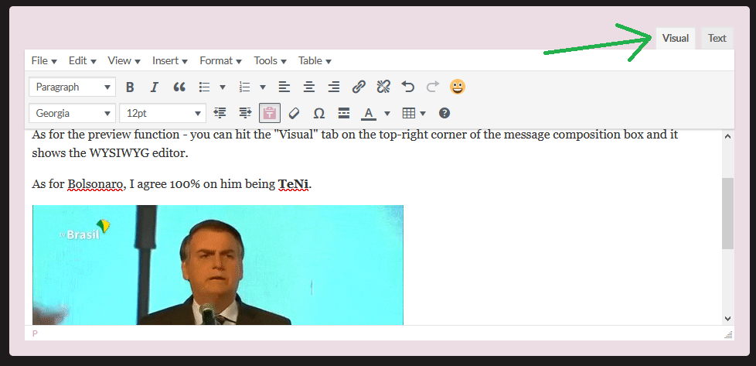
Task: Align text center
Action: click(309, 87)
